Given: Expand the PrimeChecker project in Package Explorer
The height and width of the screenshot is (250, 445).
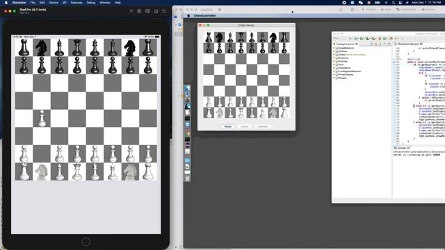Looking at the screenshot, I should coord(334,74).
